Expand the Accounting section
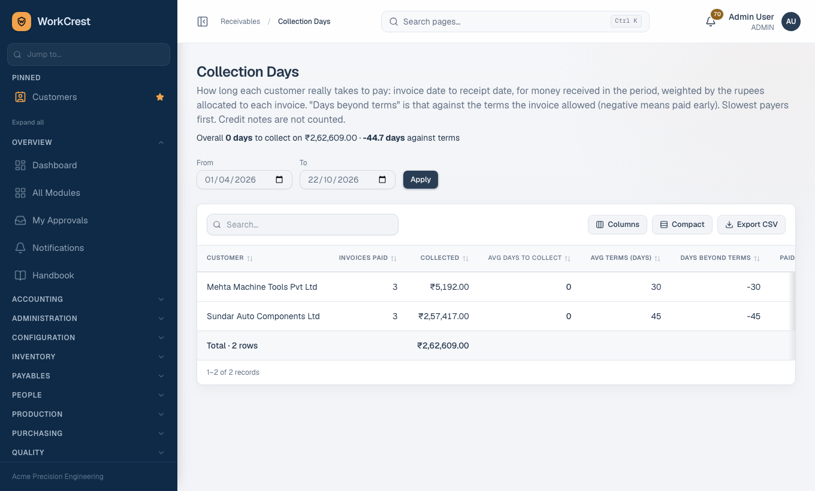The width and height of the screenshot is (815, 491). click(x=89, y=299)
